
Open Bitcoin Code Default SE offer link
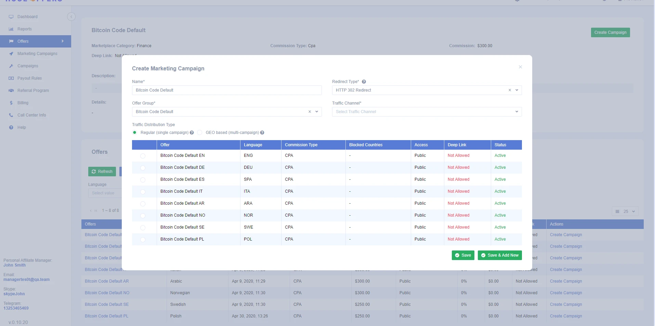tap(107, 304)
